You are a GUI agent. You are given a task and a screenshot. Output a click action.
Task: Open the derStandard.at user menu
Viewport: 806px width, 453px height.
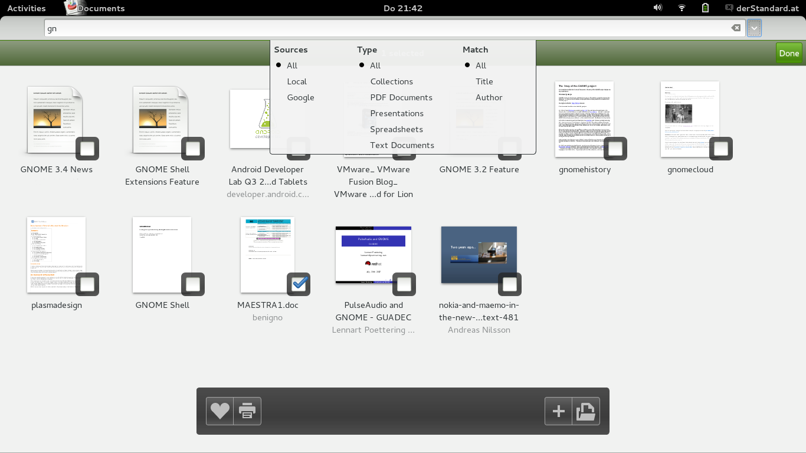(762, 8)
